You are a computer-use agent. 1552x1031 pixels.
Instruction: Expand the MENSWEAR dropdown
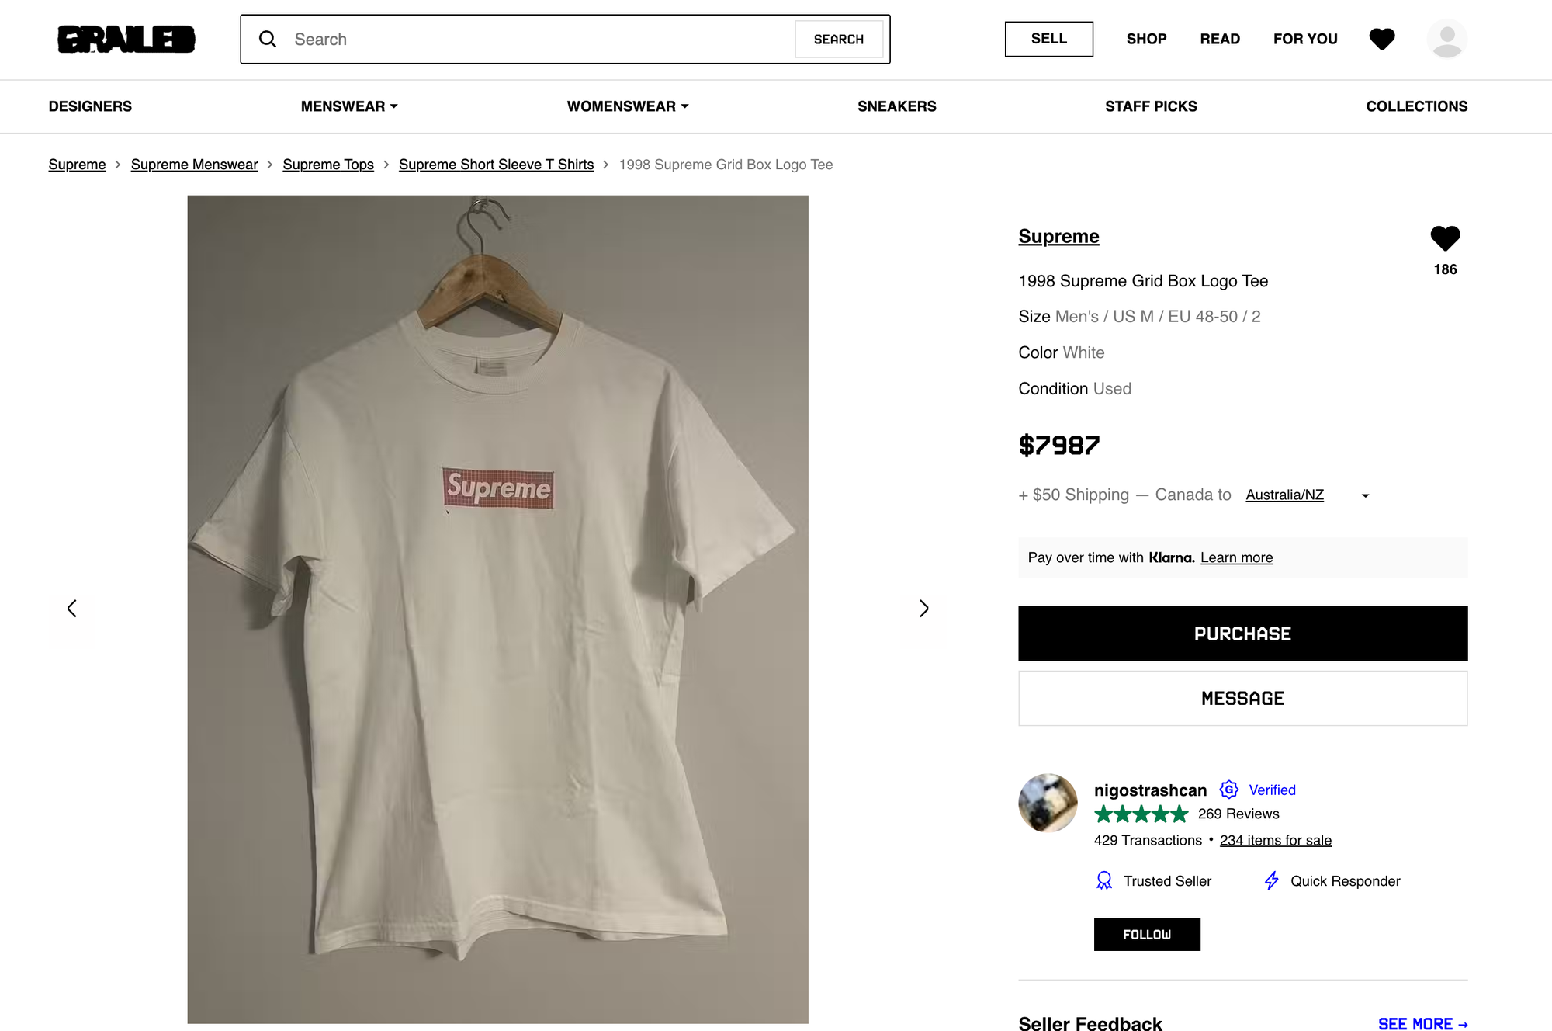click(x=348, y=106)
